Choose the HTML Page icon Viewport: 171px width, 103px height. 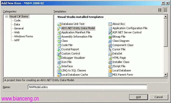[x=110, y=58]
